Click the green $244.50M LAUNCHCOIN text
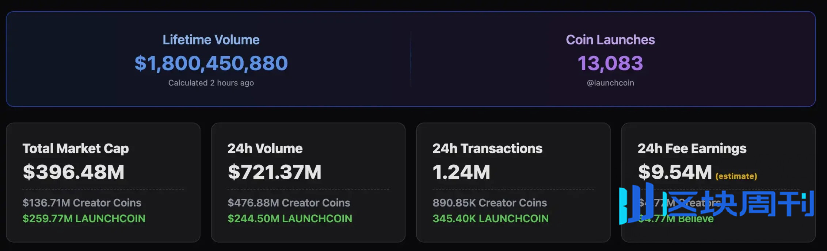 pyautogui.click(x=290, y=218)
